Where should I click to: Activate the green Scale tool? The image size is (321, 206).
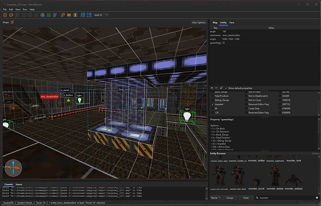pos(49,15)
